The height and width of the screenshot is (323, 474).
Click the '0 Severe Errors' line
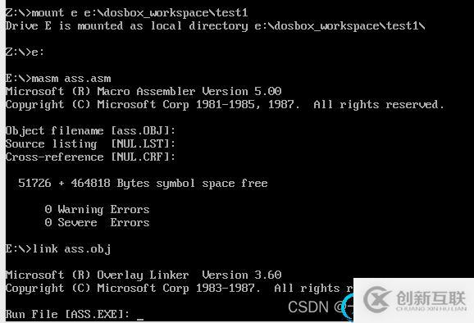point(97,223)
